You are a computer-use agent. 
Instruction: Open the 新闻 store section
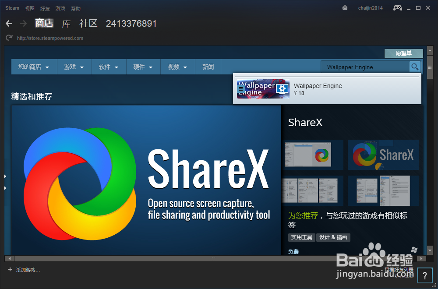208,67
